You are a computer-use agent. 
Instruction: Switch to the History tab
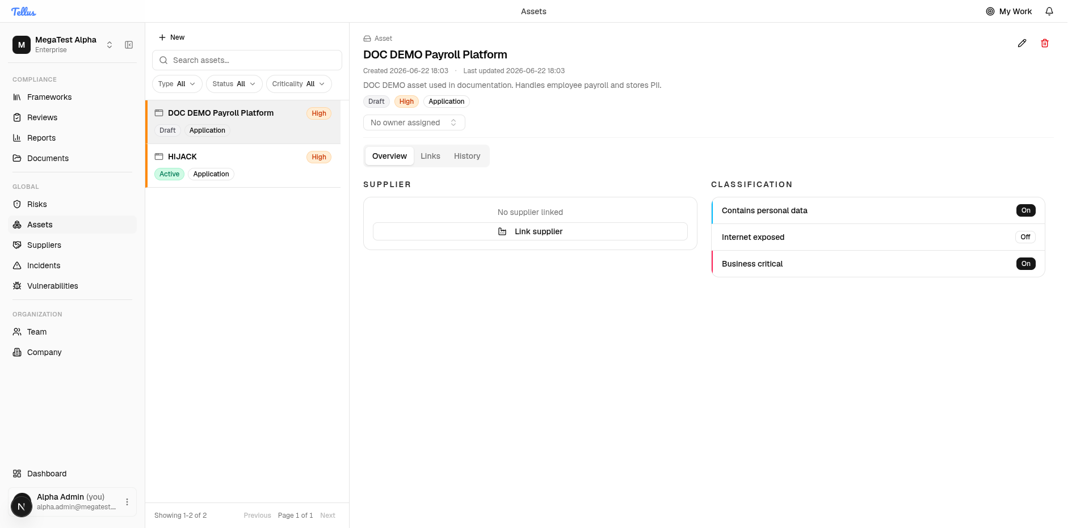[467, 156]
